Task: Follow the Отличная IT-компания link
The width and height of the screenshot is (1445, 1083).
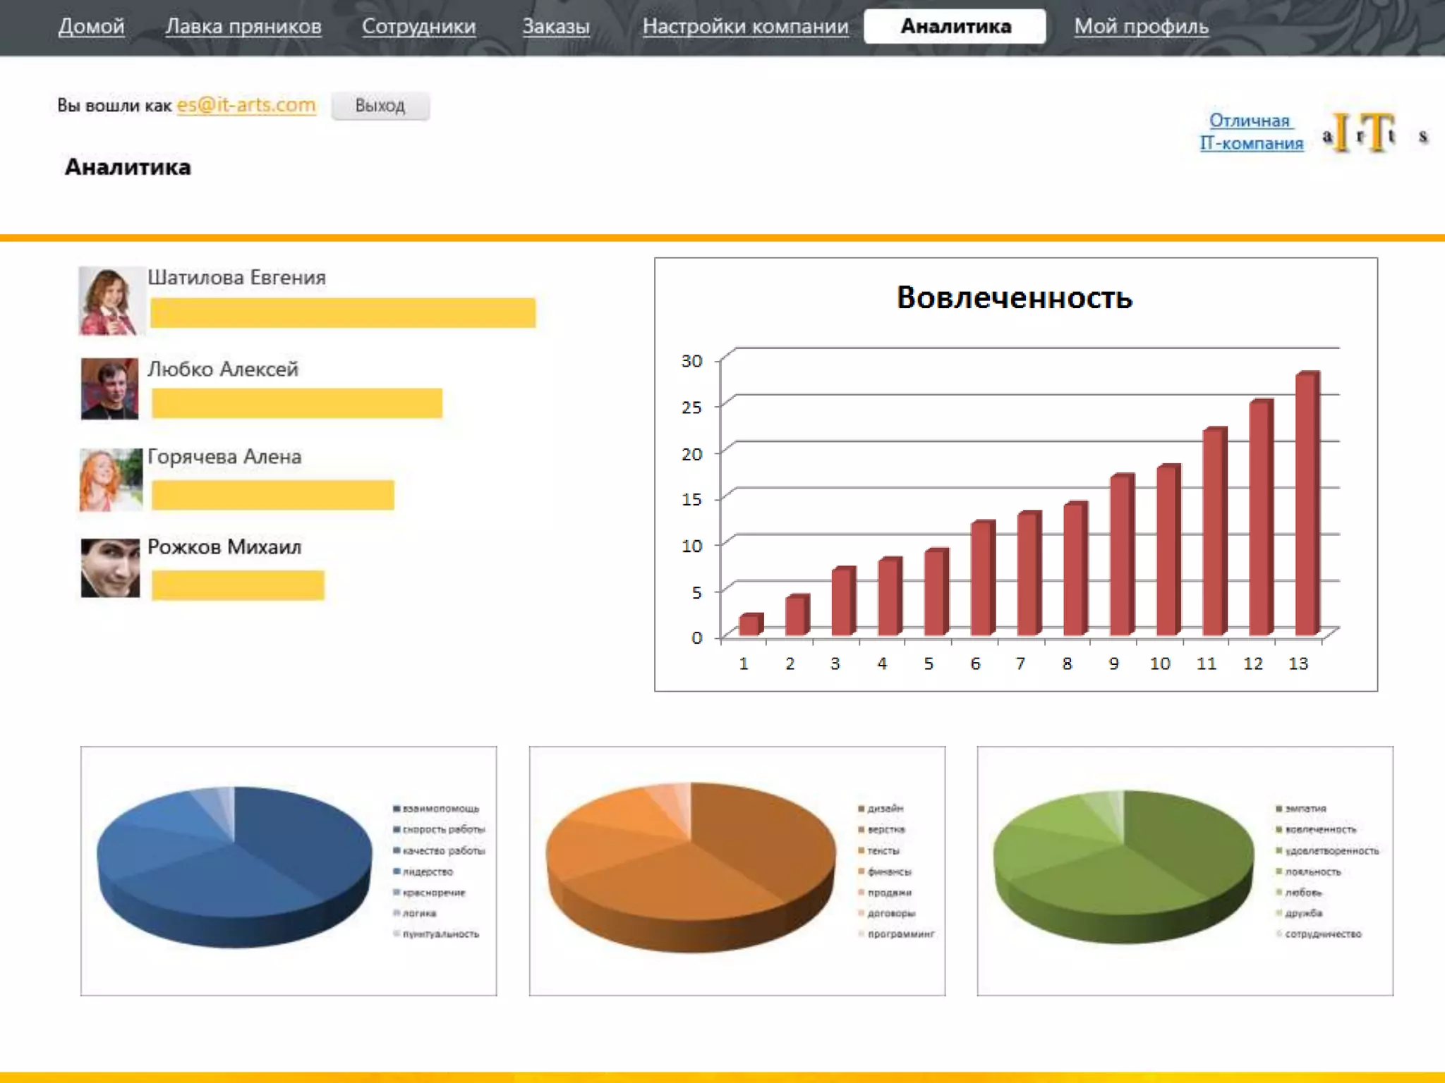Action: 1251,132
